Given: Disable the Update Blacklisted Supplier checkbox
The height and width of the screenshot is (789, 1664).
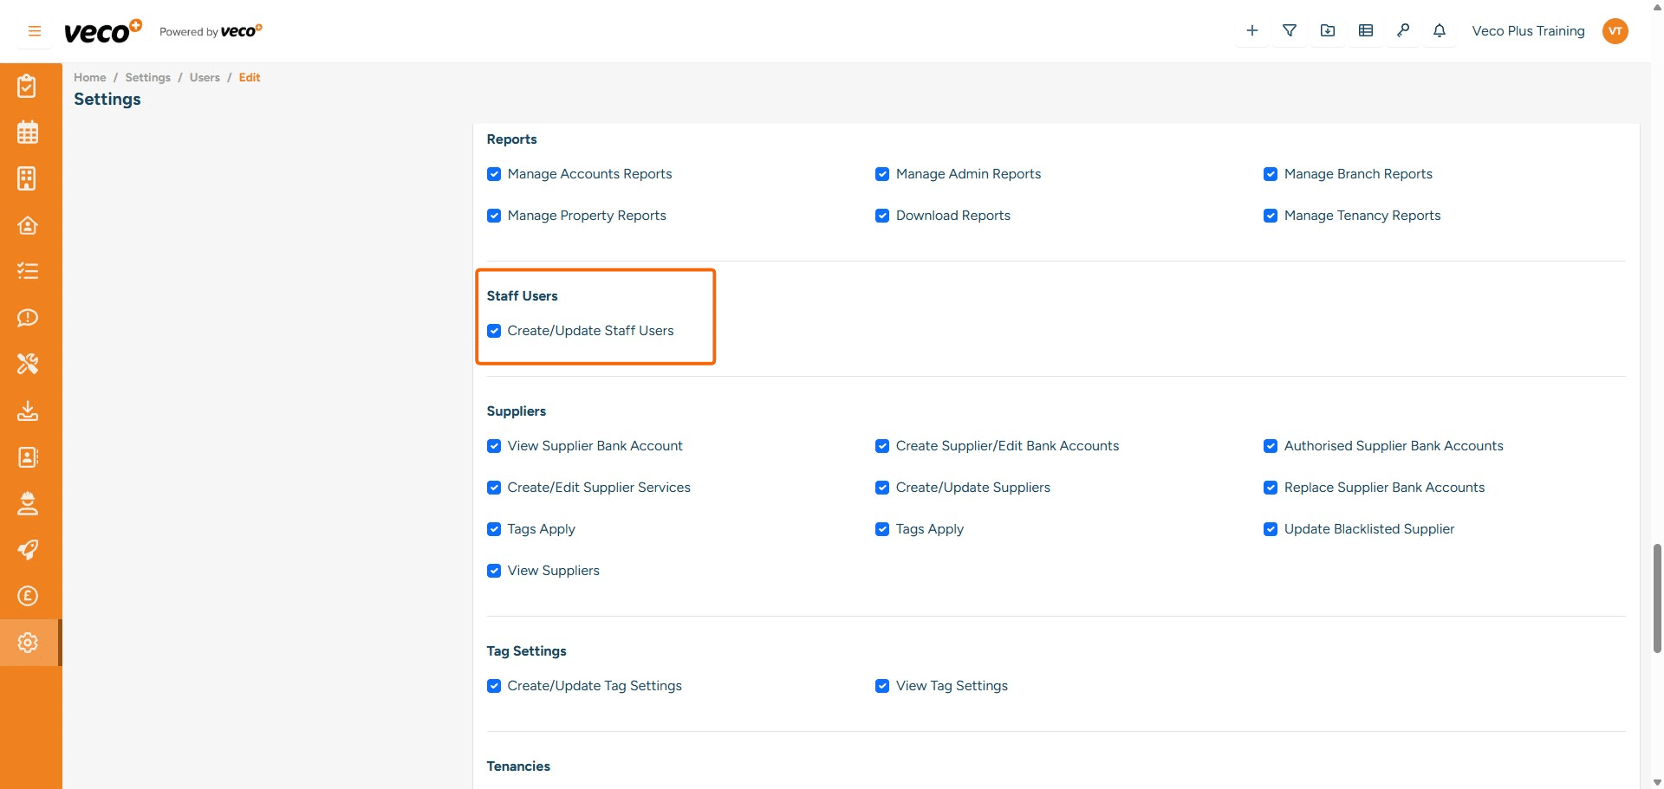Looking at the screenshot, I should (x=1271, y=529).
